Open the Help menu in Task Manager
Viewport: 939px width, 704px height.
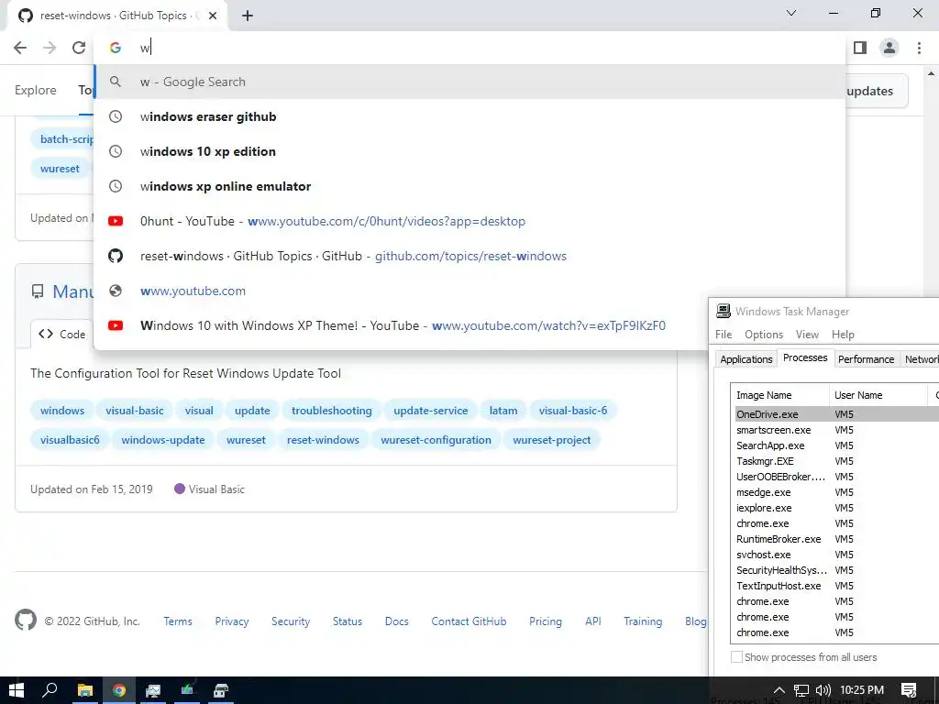tap(843, 334)
